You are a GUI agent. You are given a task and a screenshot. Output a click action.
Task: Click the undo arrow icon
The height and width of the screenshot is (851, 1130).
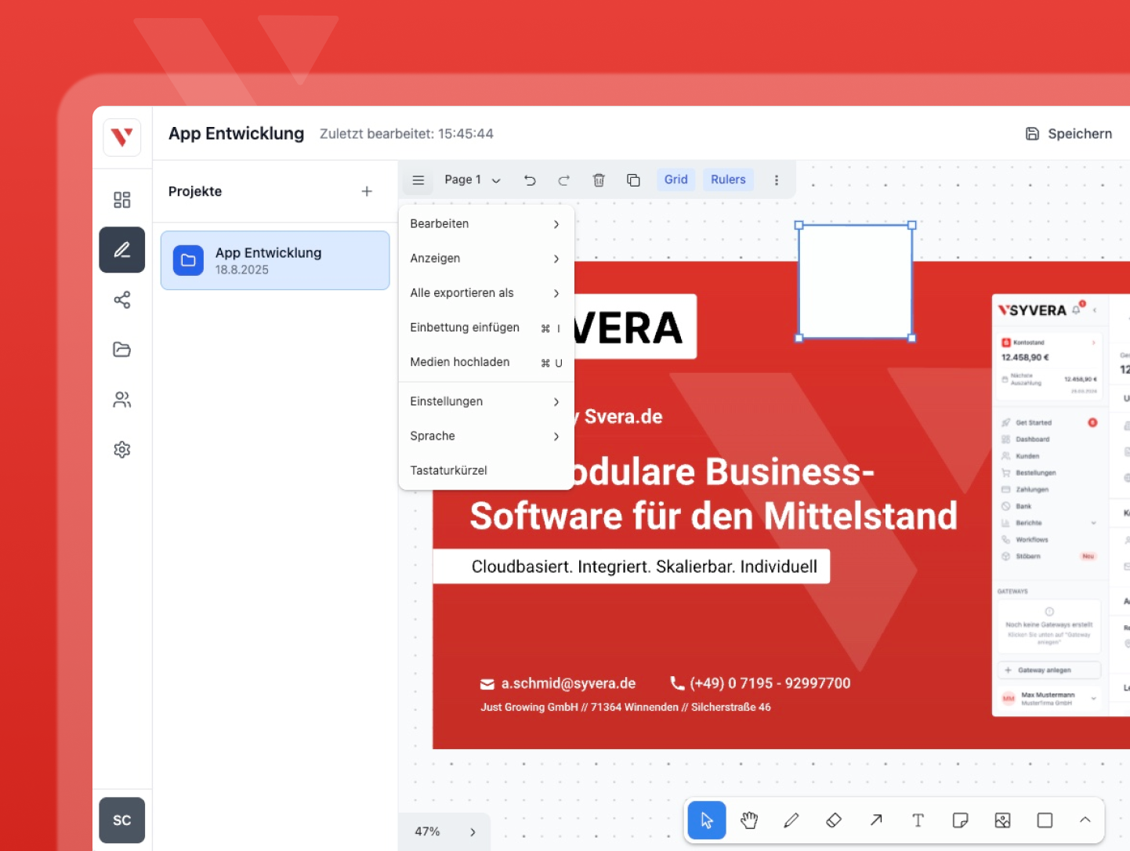point(530,180)
